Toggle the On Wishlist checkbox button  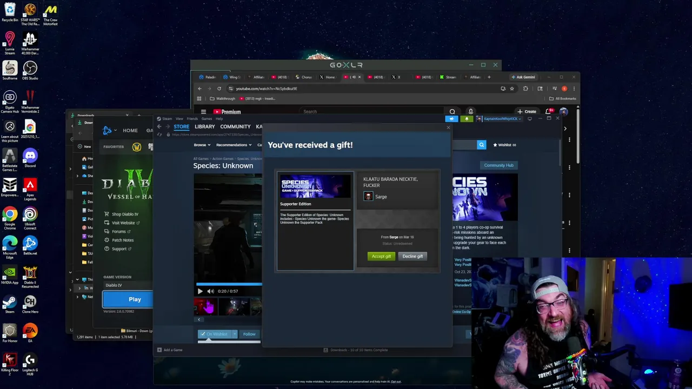[x=215, y=334]
